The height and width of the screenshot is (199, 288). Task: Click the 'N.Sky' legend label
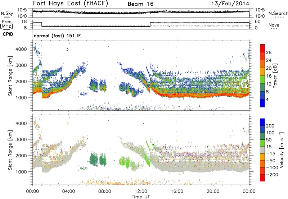tap(7, 13)
